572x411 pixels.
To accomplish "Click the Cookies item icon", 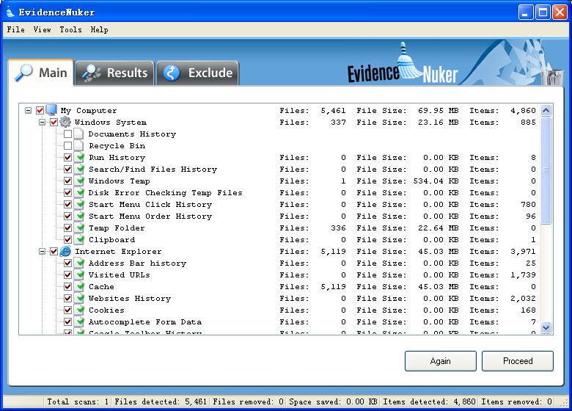I will [x=79, y=310].
